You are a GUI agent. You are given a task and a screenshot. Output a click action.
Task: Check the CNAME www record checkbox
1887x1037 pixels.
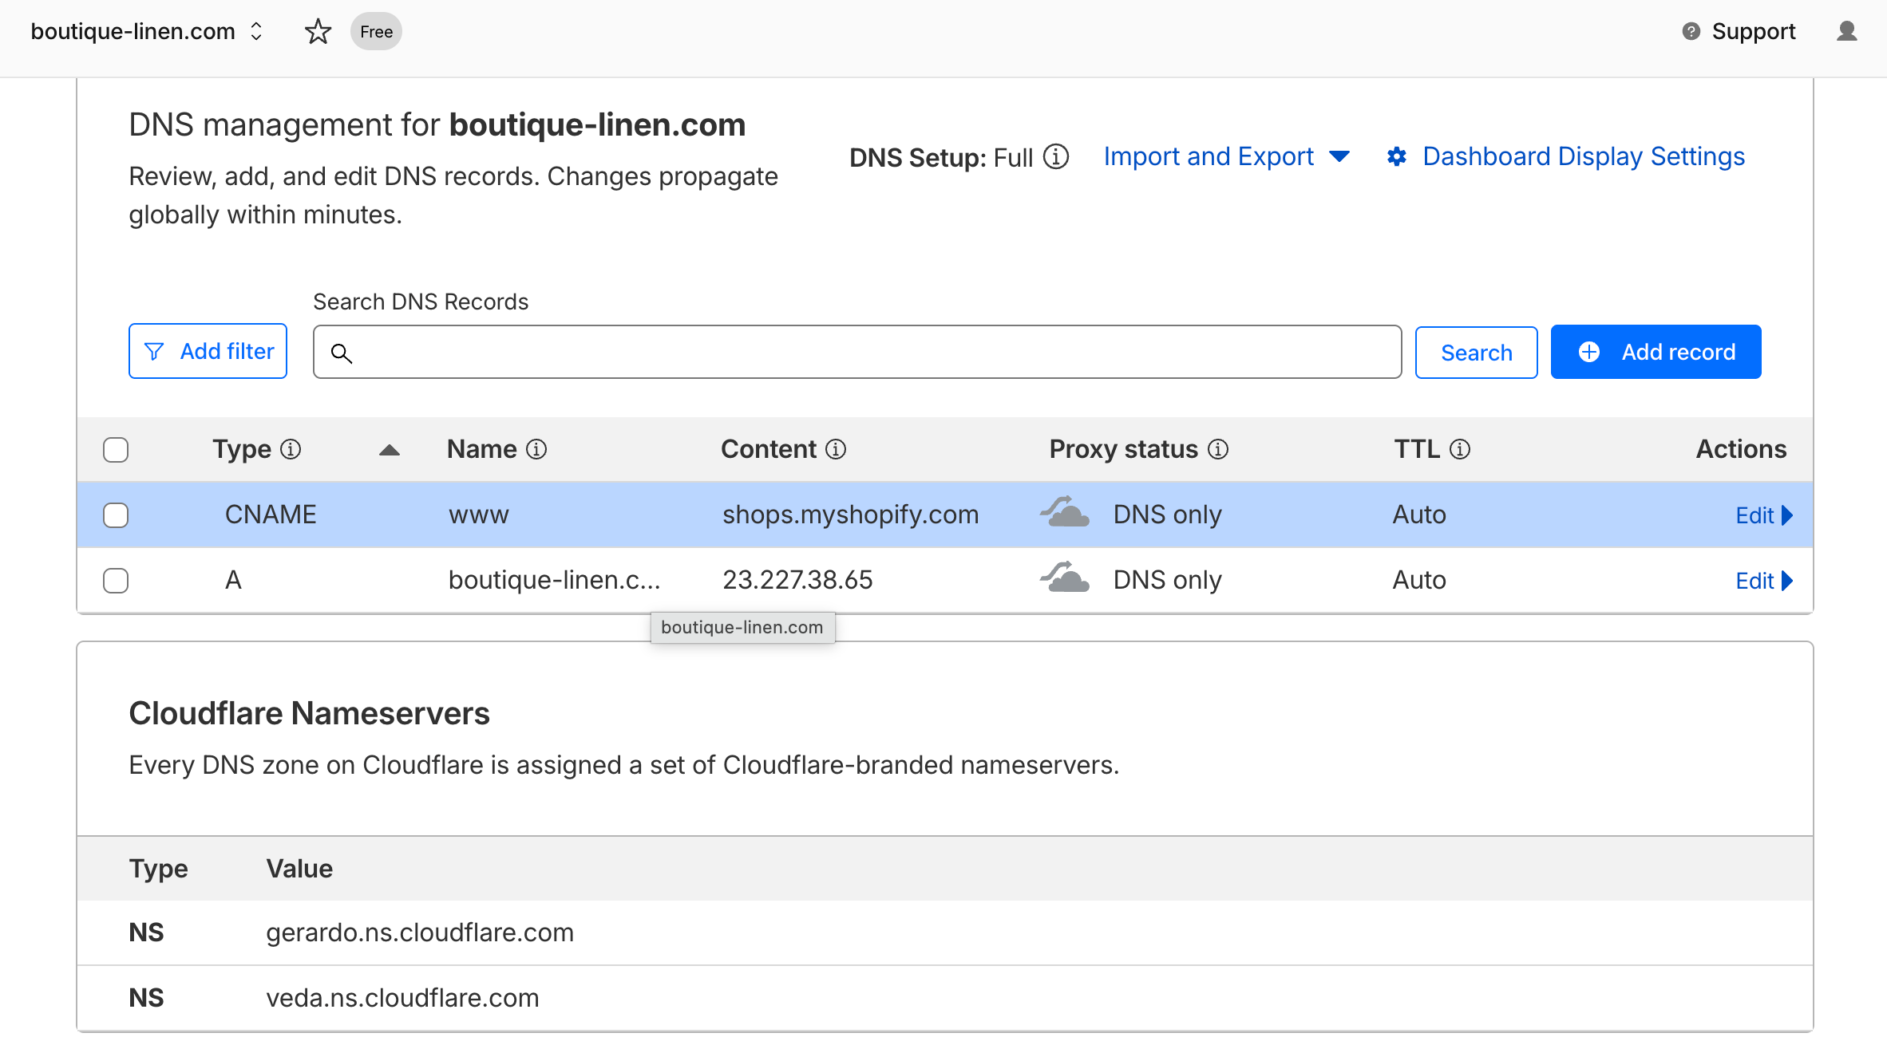pos(116,515)
